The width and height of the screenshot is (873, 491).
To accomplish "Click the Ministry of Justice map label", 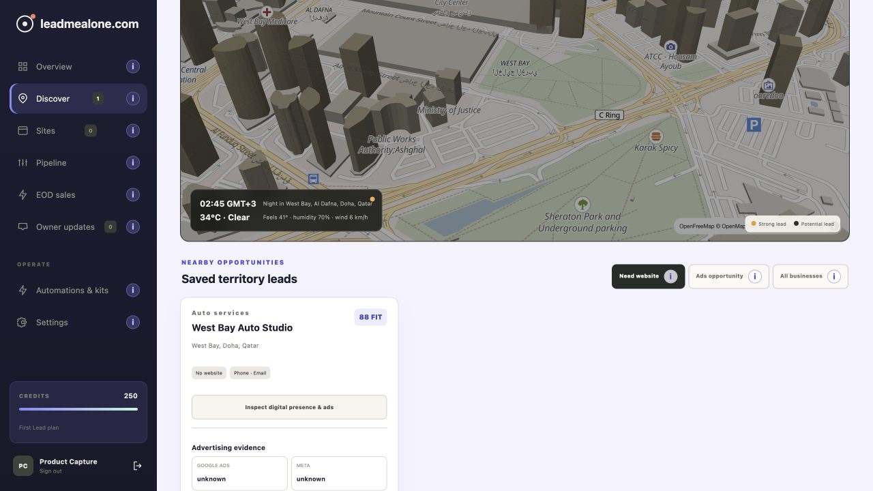I will (449, 110).
